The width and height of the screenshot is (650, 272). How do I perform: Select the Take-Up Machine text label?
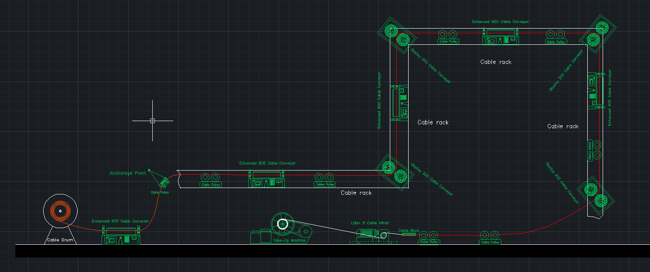[x=289, y=240]
